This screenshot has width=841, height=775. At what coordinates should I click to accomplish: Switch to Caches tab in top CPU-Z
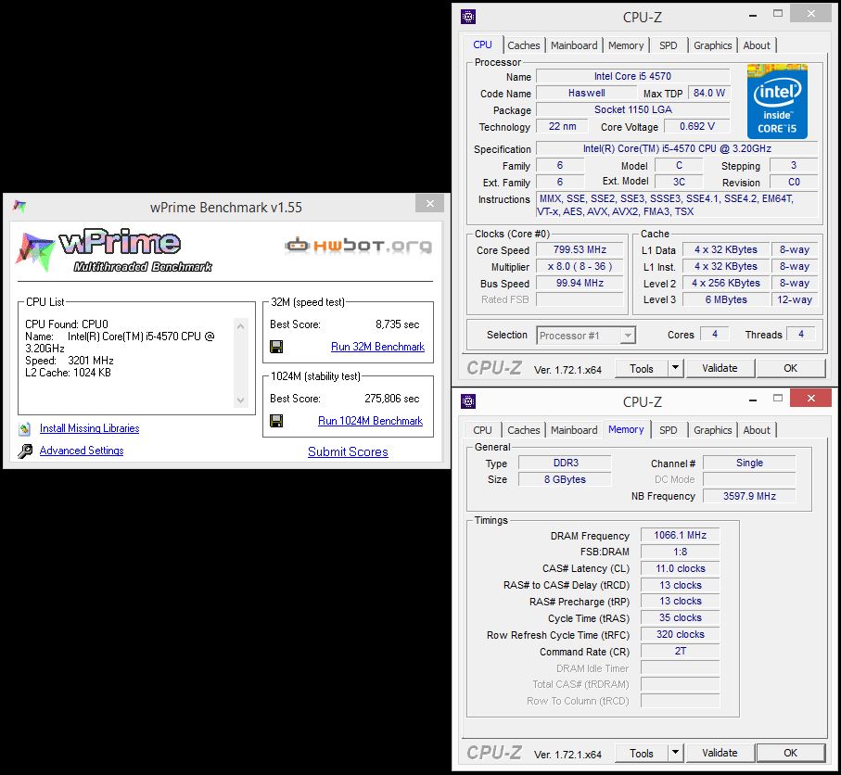[524, 45]
